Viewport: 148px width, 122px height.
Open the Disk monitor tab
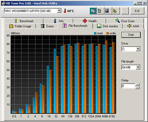point(107,26)
